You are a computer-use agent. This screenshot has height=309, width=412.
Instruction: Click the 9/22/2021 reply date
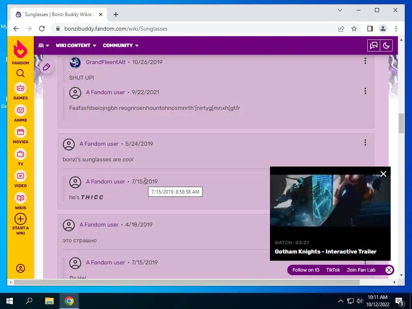145,92
